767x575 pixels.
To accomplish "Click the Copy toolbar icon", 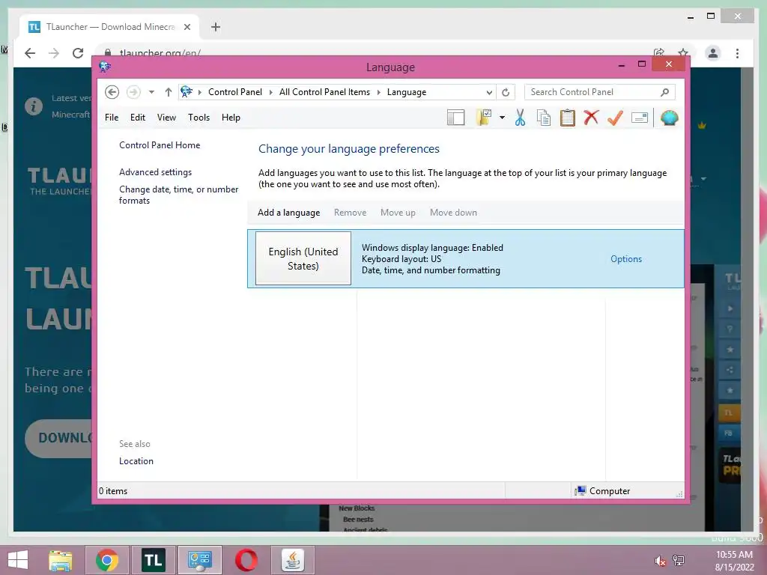I will click(x=544, y=118).
